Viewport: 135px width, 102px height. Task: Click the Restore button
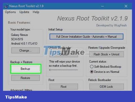(x=25, y=78)
